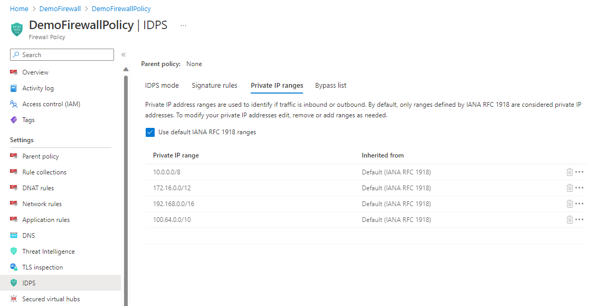
Task: Switch to the IDPS mode tab
Action: click(162, 86)
